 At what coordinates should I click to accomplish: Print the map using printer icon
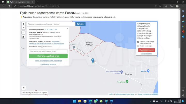(x=23, y=37)
